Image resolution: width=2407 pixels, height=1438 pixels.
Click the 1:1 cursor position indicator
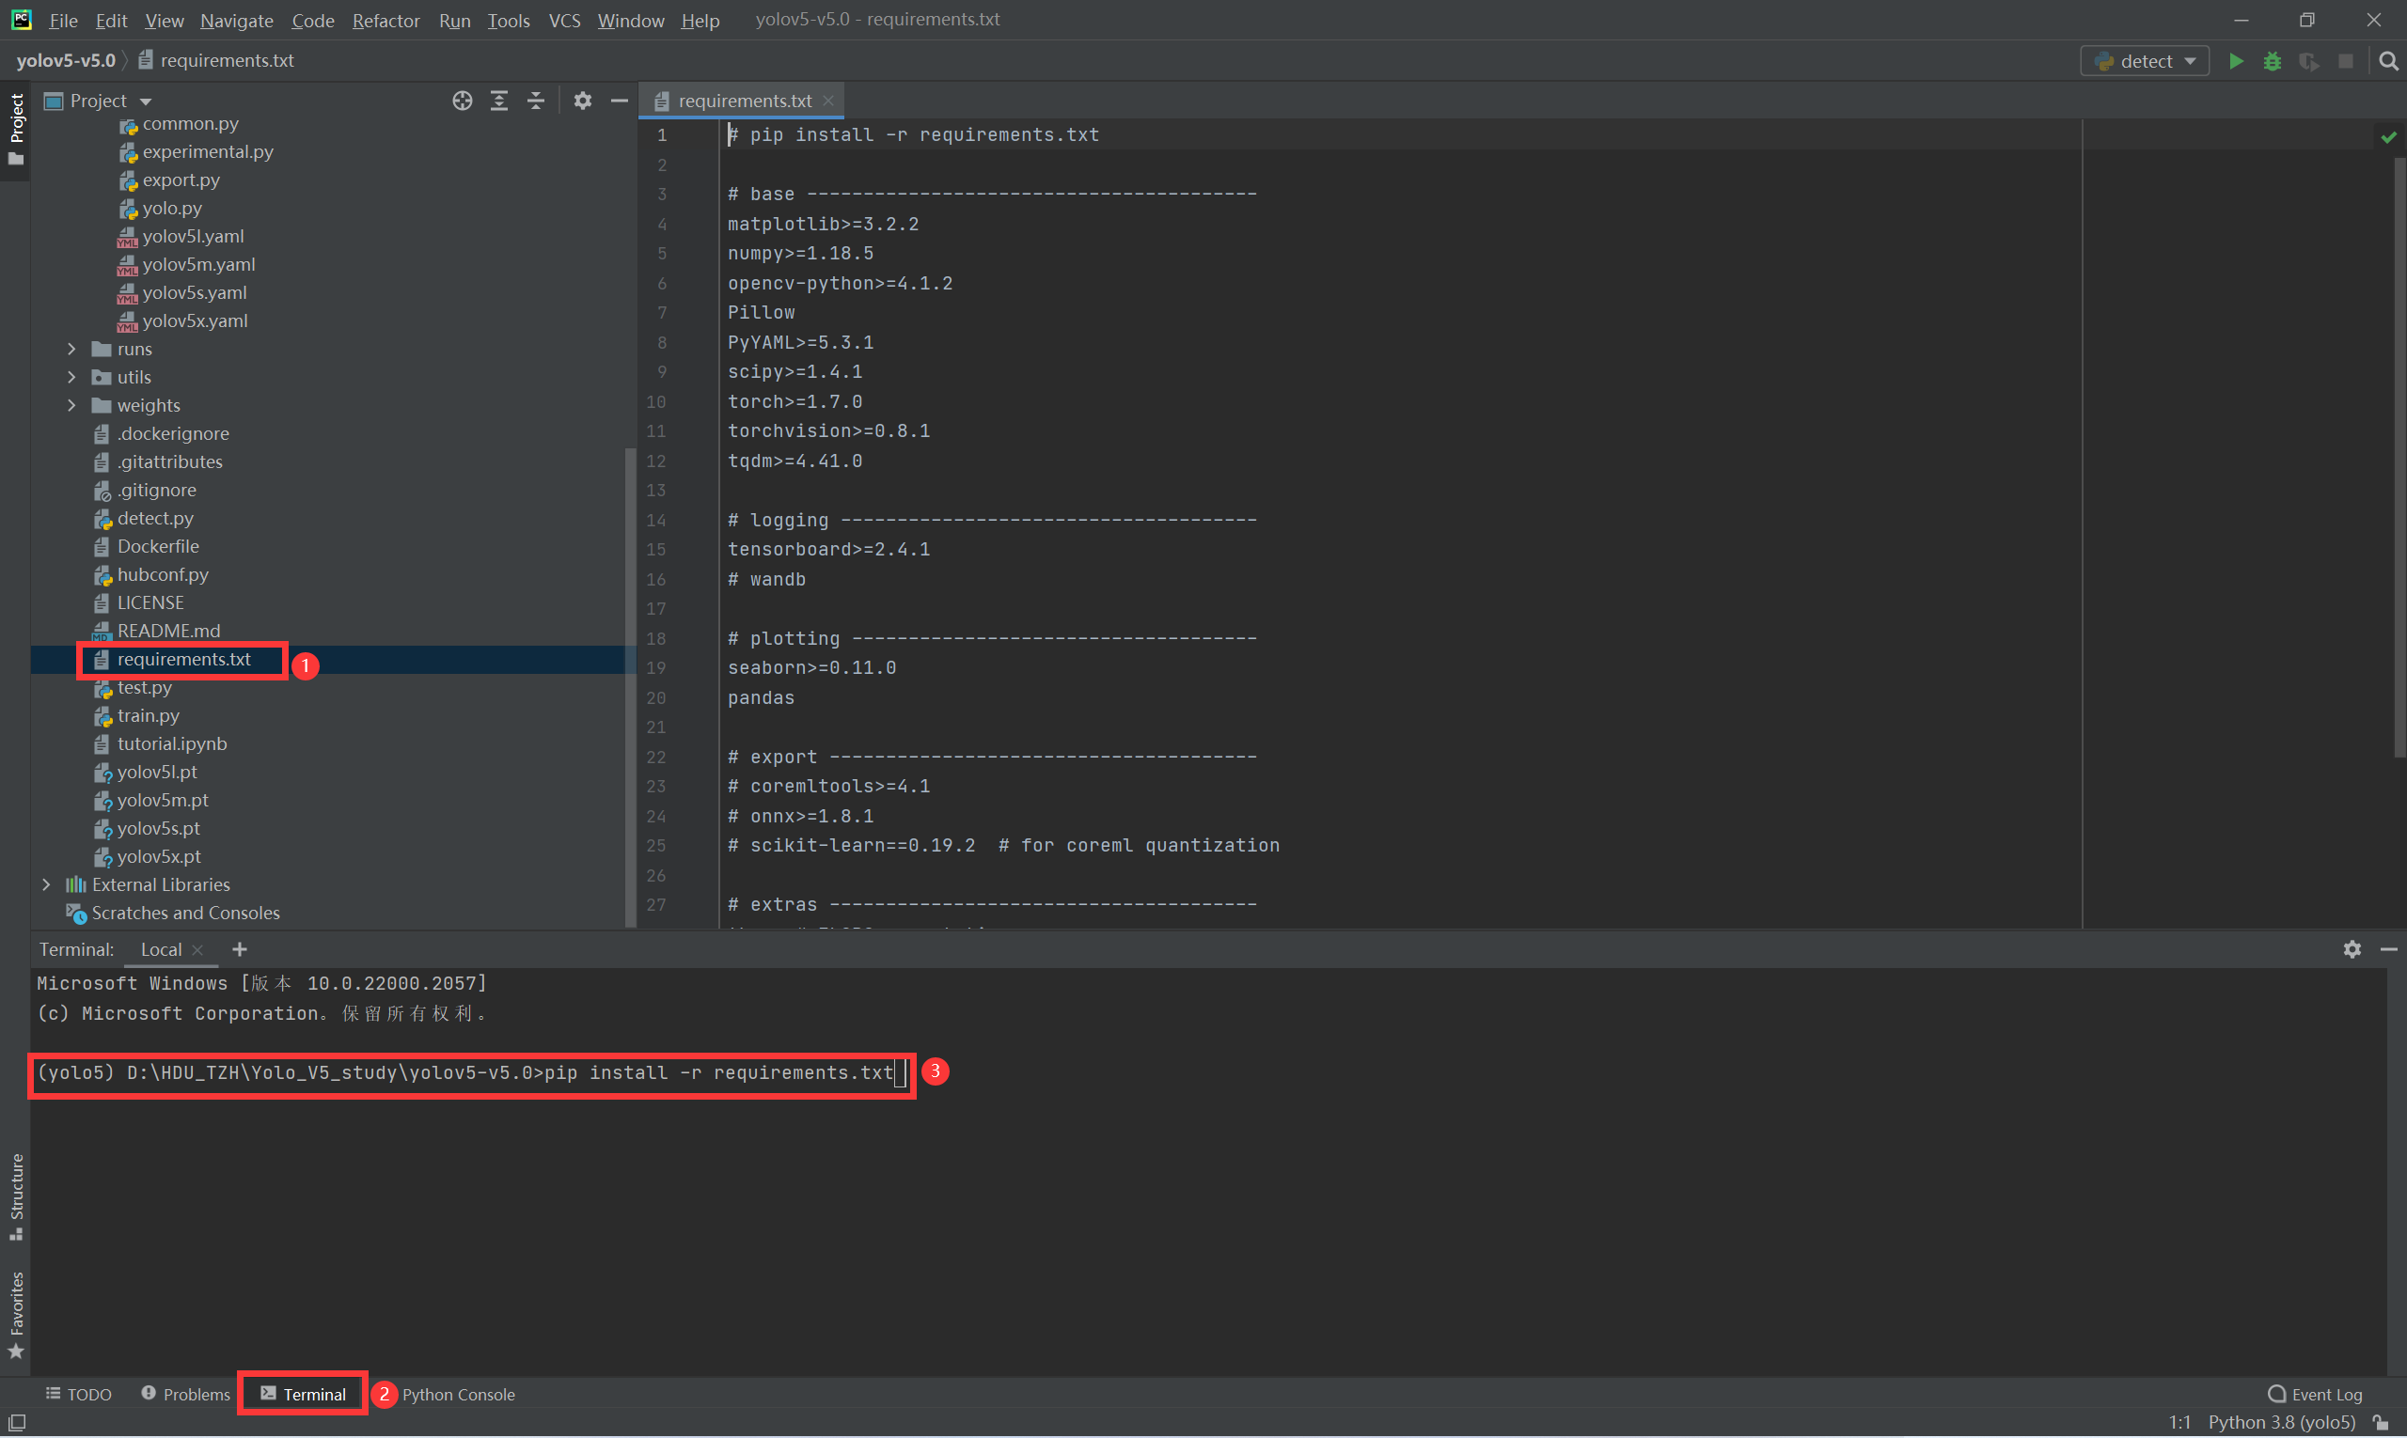pyautogui.click(x=2179, y=1423)
